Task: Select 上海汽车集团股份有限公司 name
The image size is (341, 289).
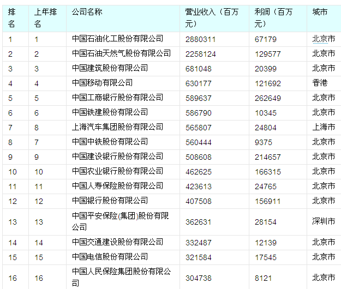Action: coord(117,127)
